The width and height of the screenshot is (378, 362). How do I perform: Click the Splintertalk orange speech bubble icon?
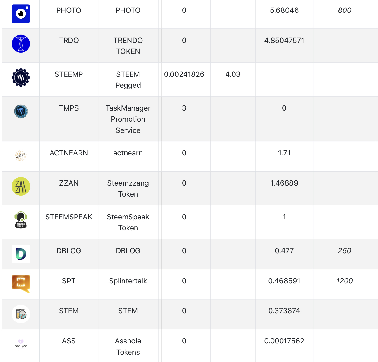coord(21,284)
